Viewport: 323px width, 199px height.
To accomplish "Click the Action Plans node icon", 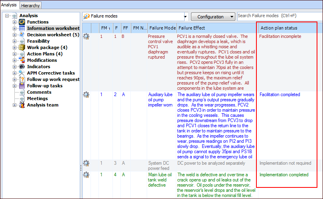I will click(22, 54).
